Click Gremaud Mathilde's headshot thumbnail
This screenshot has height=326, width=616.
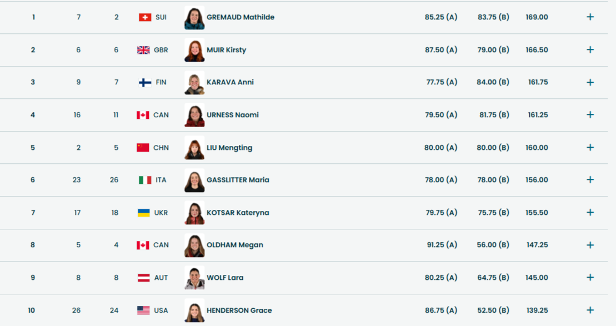[x=194, y=18]
